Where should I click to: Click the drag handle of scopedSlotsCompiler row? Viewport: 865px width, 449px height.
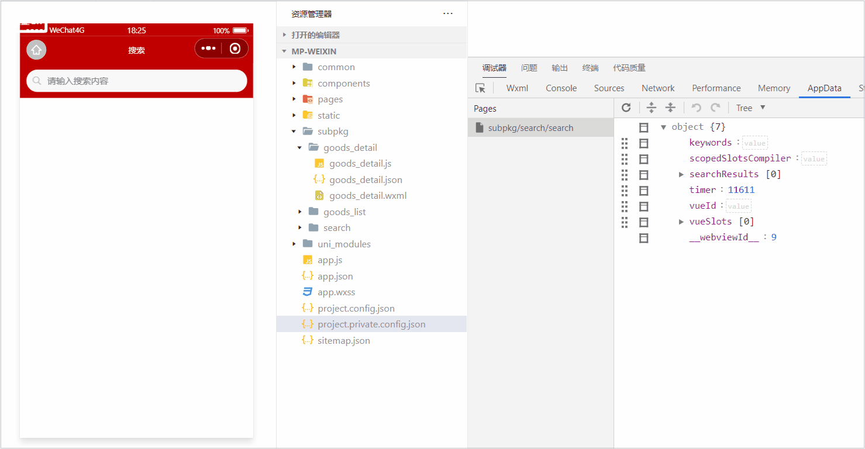tap(625, 159)
